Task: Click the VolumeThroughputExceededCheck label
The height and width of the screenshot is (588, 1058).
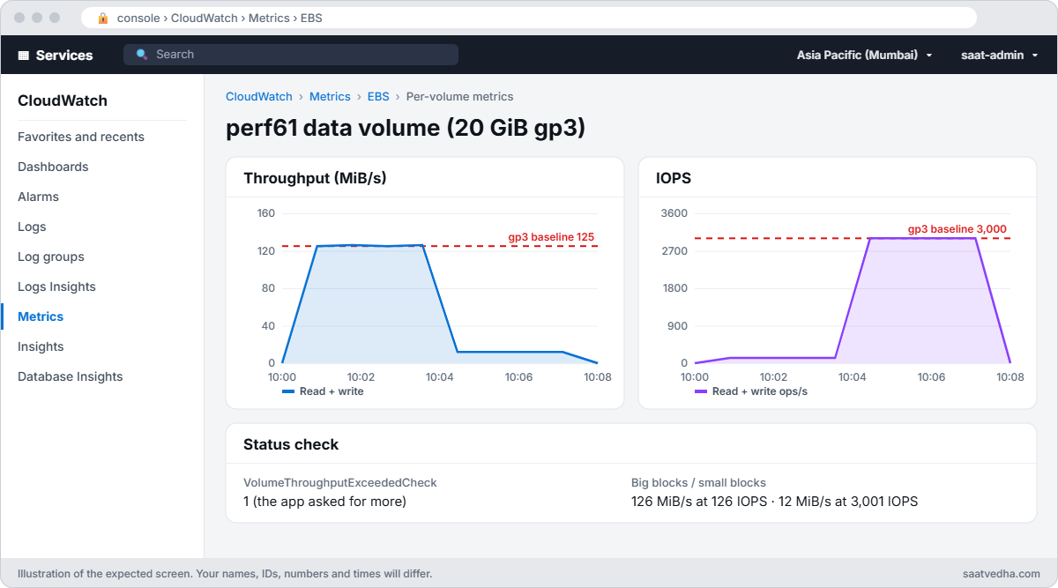Action: click(x=340, y=482)
